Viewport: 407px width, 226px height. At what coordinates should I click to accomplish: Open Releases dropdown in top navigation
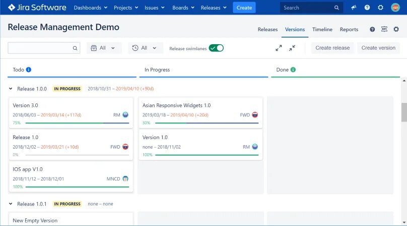pos(214,8)
